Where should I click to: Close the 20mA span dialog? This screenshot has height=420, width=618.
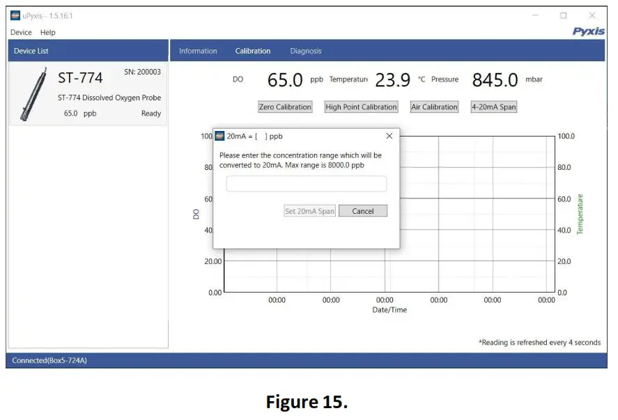pos(389,136)
